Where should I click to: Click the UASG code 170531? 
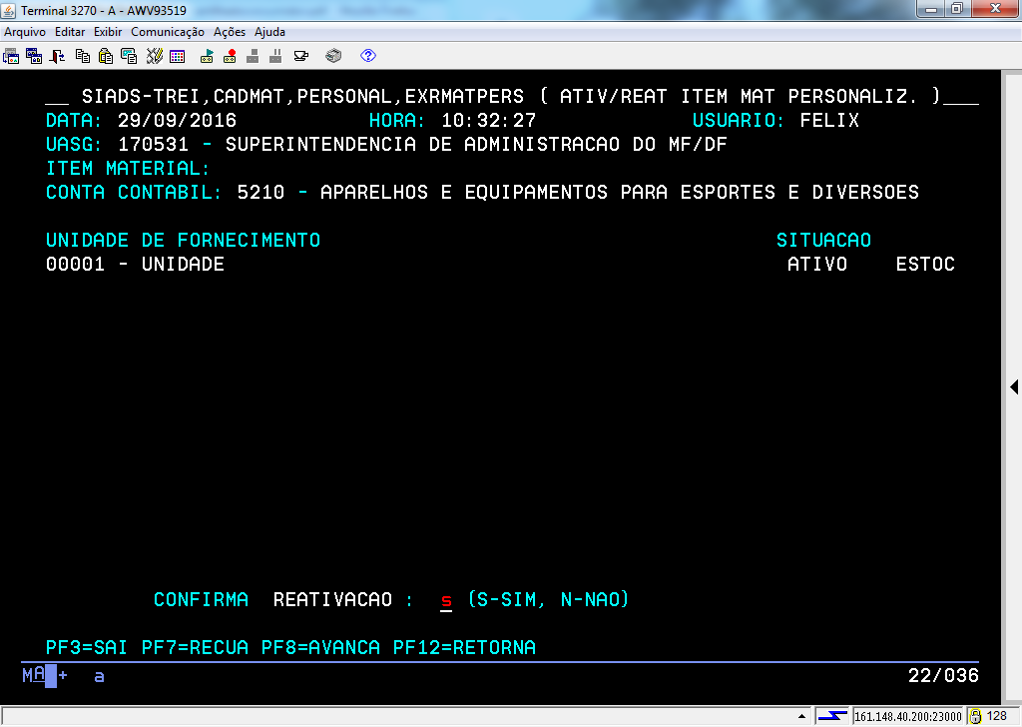tap(153, 144)
